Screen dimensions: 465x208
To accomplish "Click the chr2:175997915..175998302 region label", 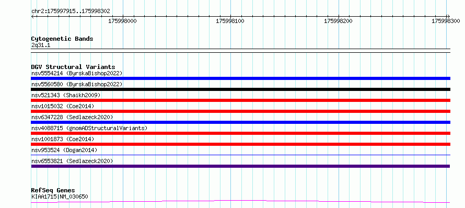I will (x=71, y=11).
